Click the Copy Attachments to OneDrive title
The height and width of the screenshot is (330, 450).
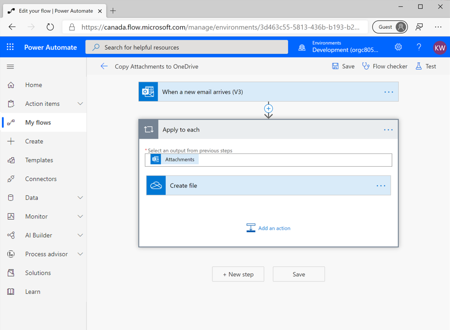[157, 67]
